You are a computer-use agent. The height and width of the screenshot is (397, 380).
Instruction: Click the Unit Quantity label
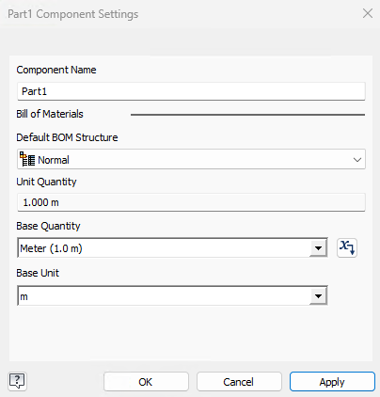tap(46, 182)
